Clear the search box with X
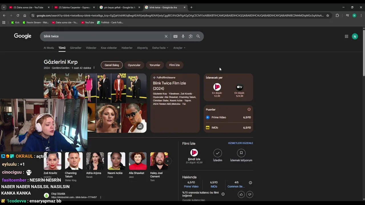 coord(166,36)
